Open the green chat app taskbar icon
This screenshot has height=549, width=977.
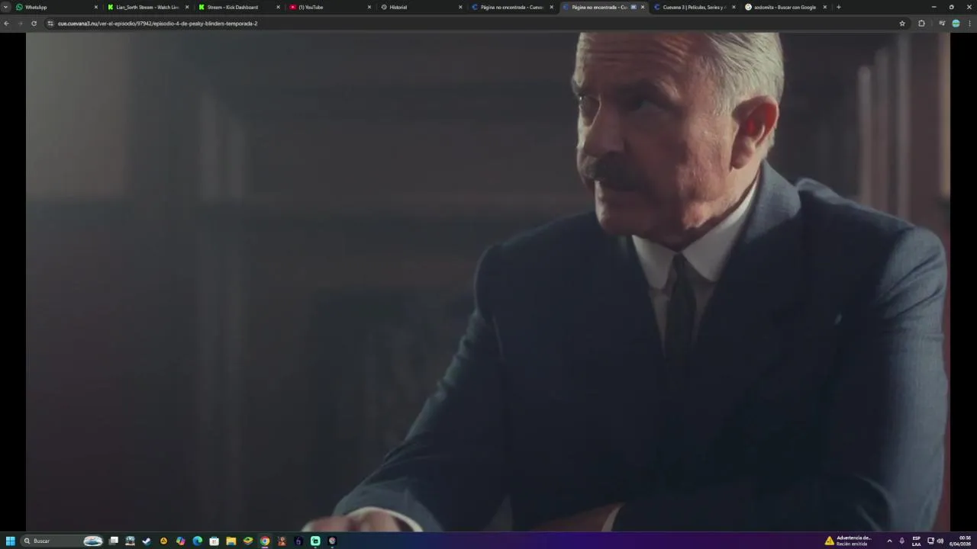click(x=315, y=541)
